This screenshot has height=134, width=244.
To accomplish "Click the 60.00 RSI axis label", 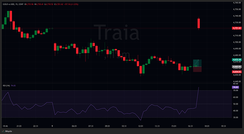I will (x=236, y=97).
